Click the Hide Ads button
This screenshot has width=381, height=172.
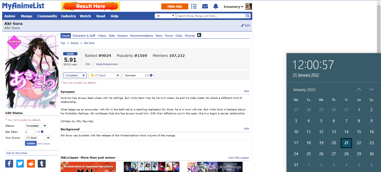point(175,7)
